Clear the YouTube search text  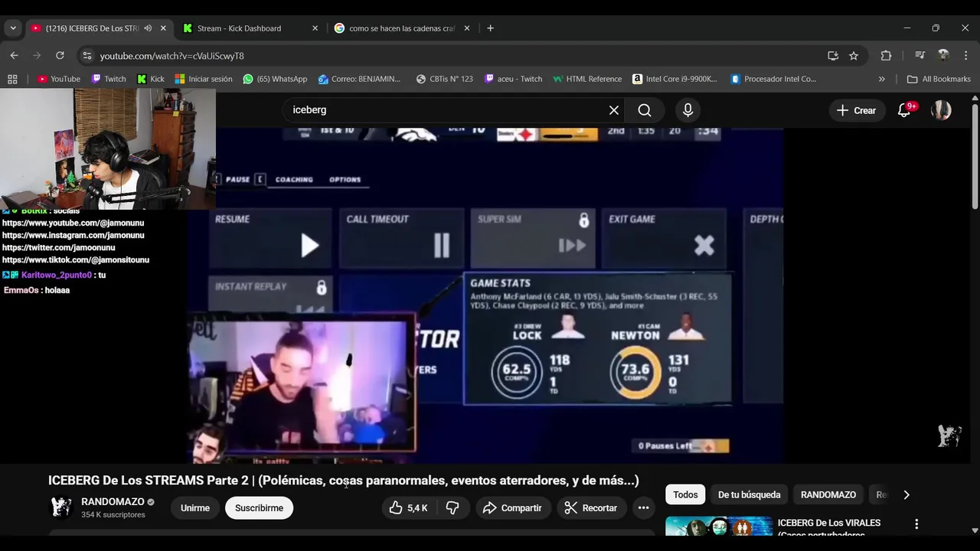[x=614, y=110]
